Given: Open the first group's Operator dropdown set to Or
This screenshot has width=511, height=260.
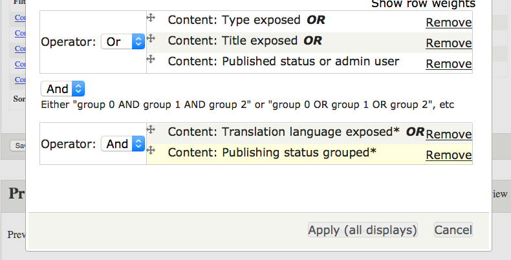Looking at the screenshot, I should [x=123, y=42].
